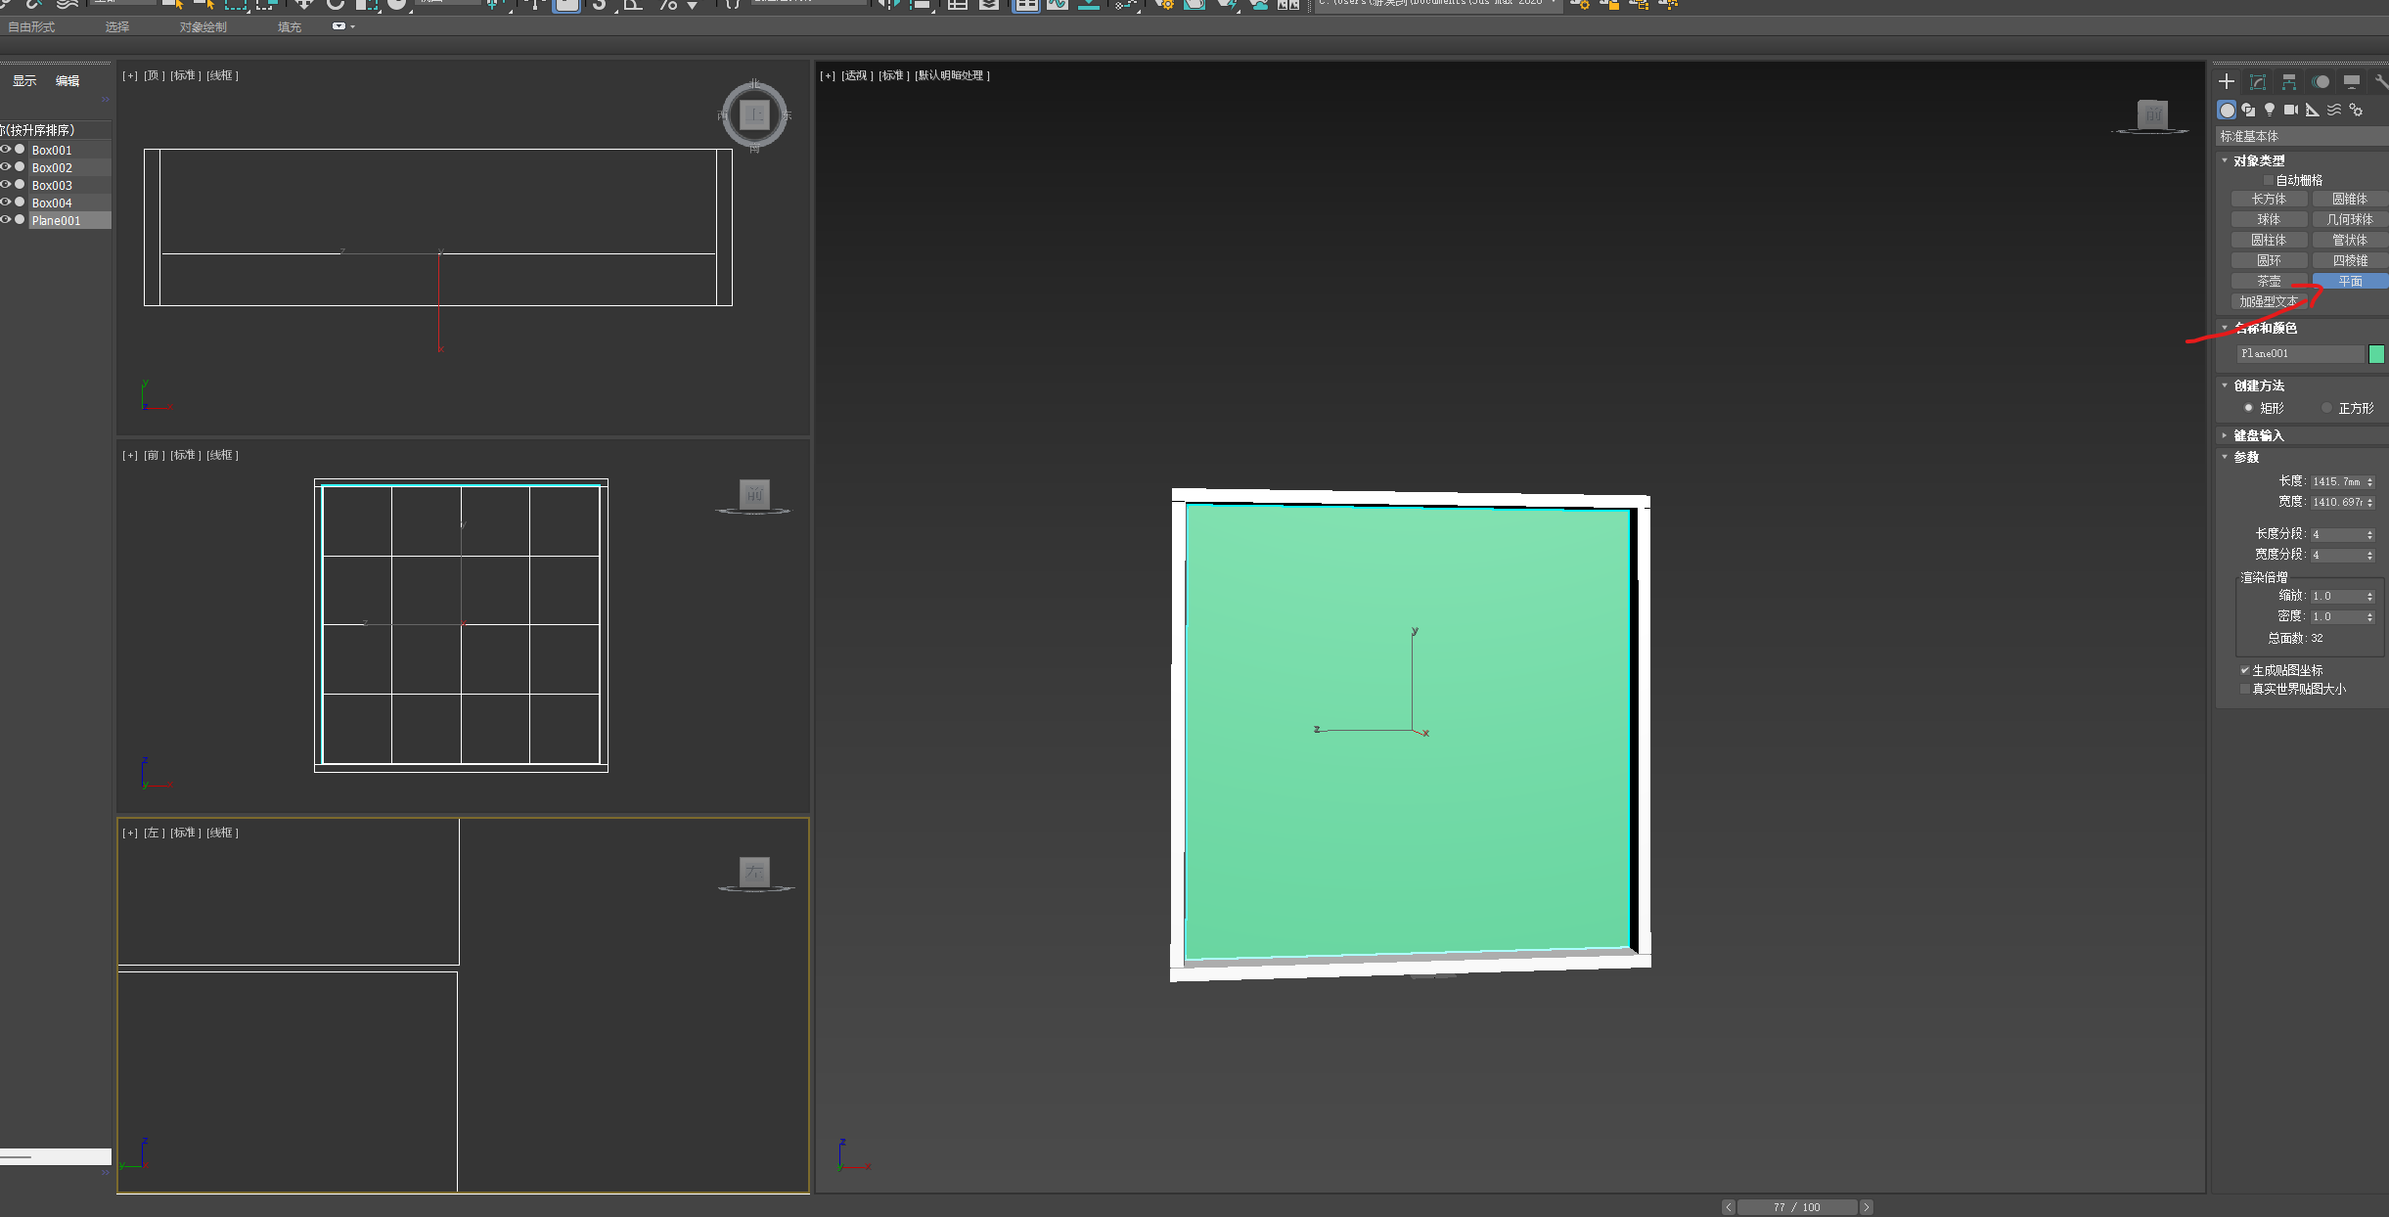Image resolution: width=2389 pixels, height=1217 pixels.
Task: Hide Box001 with its eye icon
Action: (x=6, y=150)
